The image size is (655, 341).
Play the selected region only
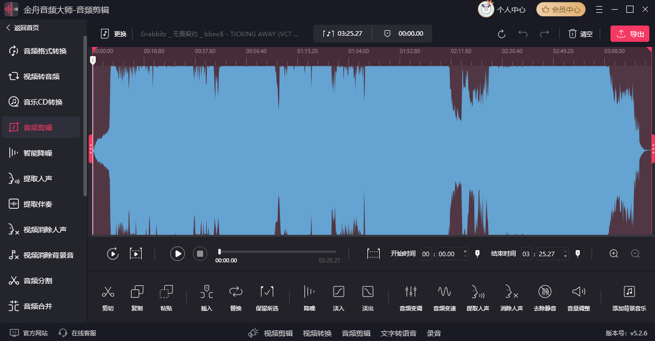(136, 254)
